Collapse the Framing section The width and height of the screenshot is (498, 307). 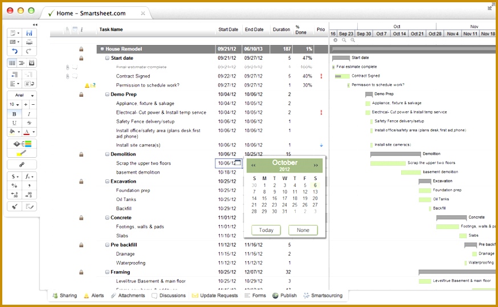[107, 272]
